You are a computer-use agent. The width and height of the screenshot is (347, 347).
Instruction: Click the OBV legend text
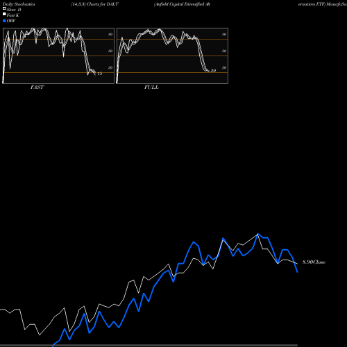pyautogui.click(x=11, y=21)
